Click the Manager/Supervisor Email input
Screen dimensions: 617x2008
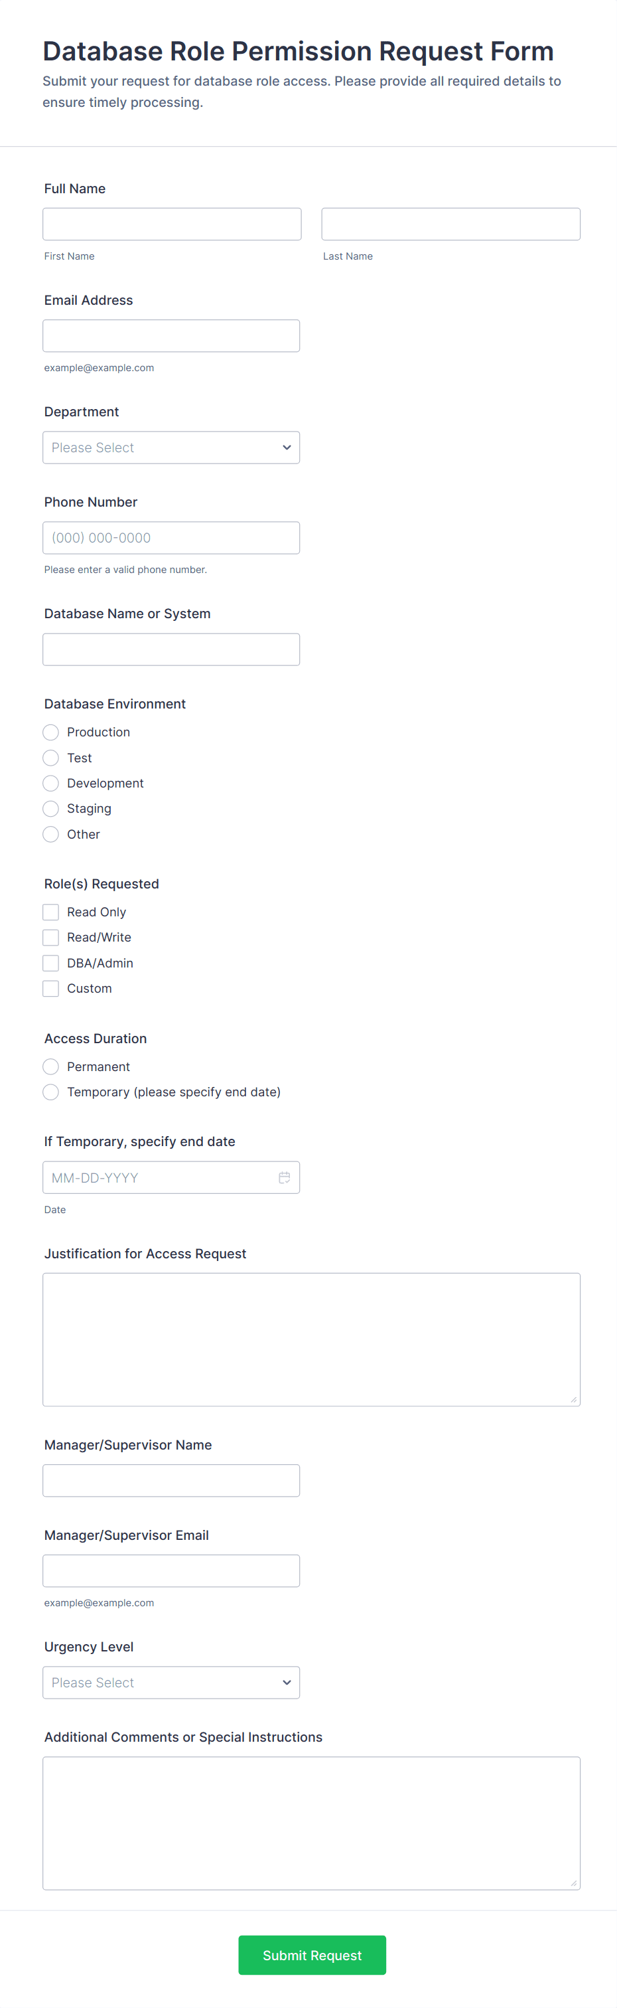pyautogui.click(x=171, y=1570)
